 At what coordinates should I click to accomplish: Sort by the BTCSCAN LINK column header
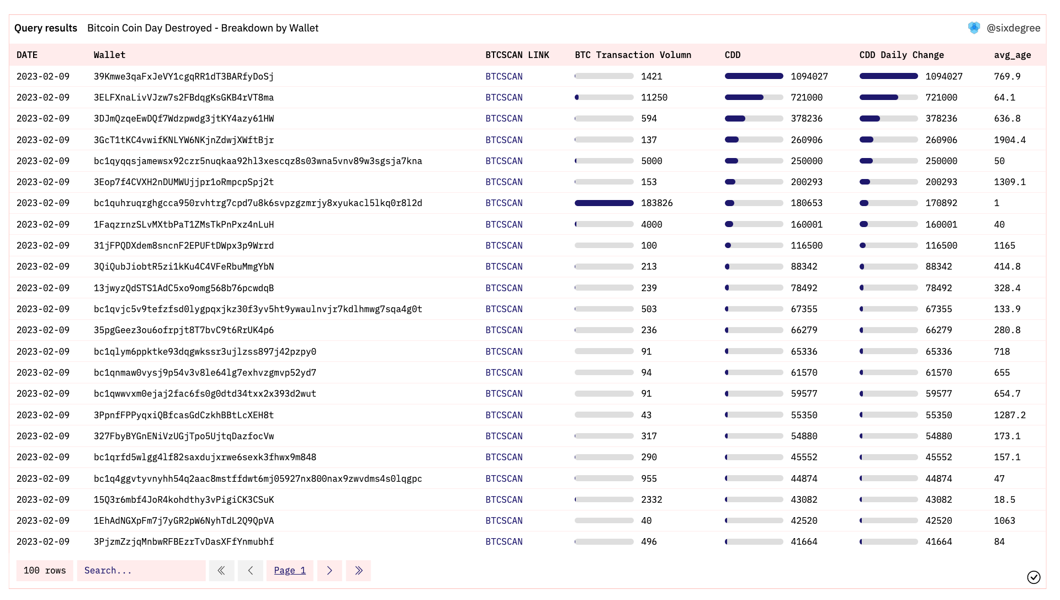(517, 55)
